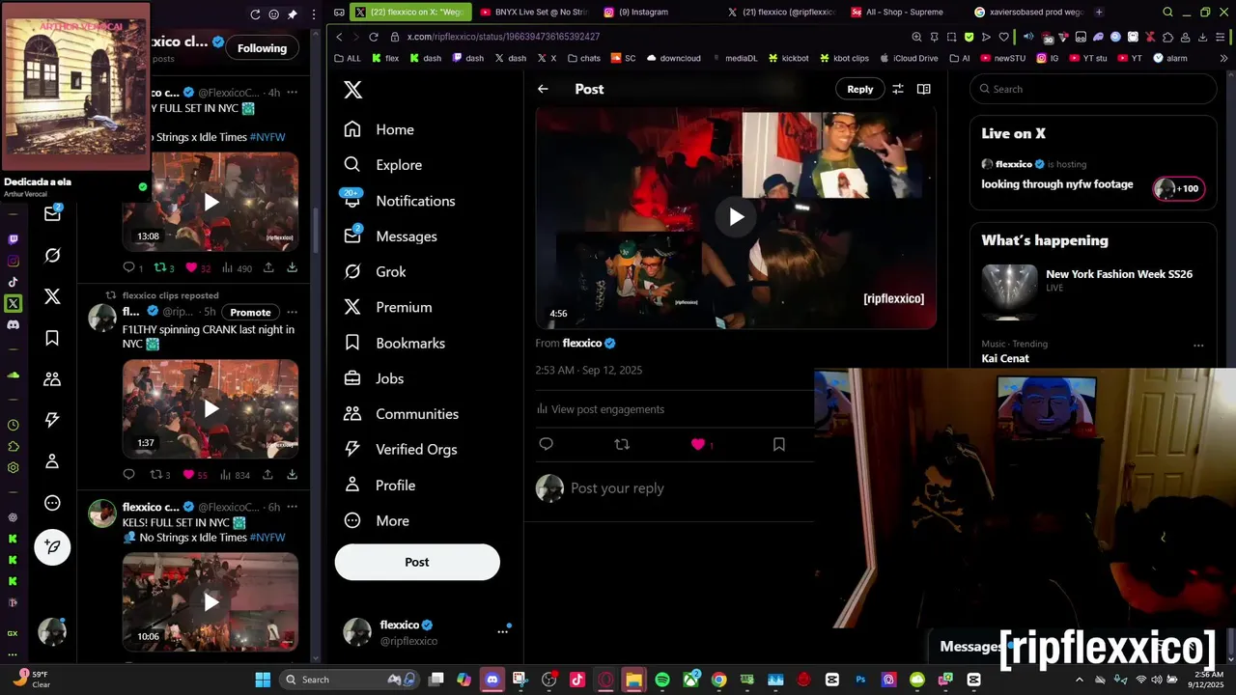Pin the sidebar panel
This screenshot has width=1236, height=695.
point(293,14)
